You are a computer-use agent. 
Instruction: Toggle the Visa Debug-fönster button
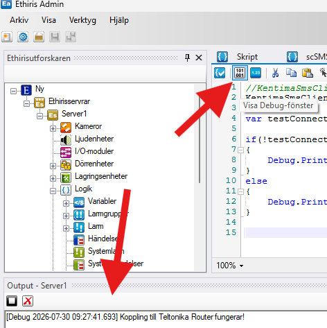point(240,73)
